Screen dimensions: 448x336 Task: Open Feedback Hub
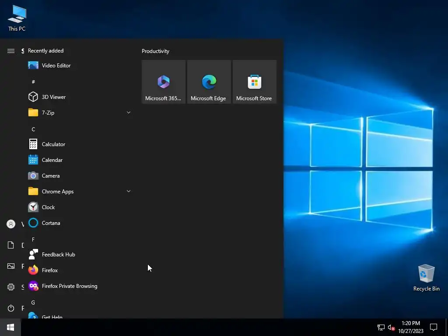(80, 254)
